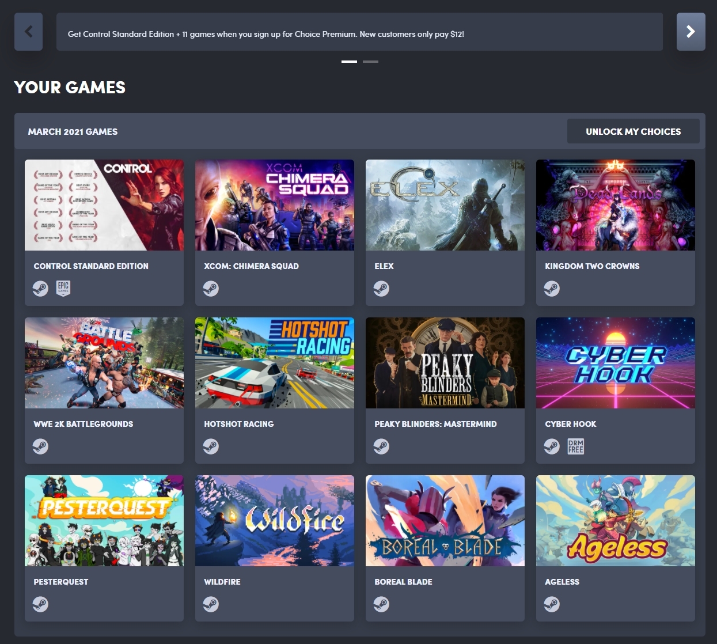717x644 pixels.
Task: Open the ELEX cover image
Action: [445, 205]
